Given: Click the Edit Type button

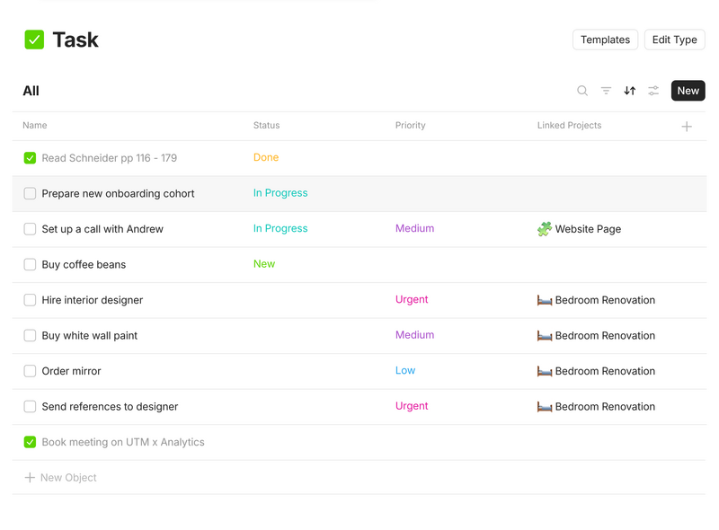Looking at the screenshot, I should 675,40.
